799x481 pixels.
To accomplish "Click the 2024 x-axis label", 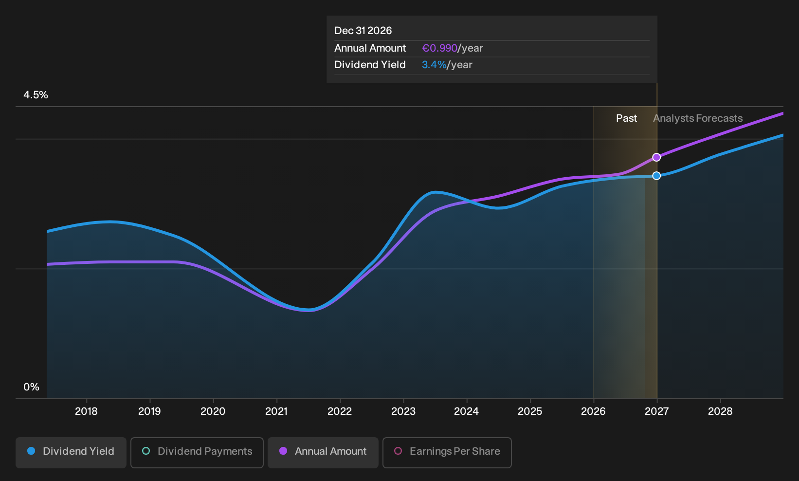I will [467, 411].
